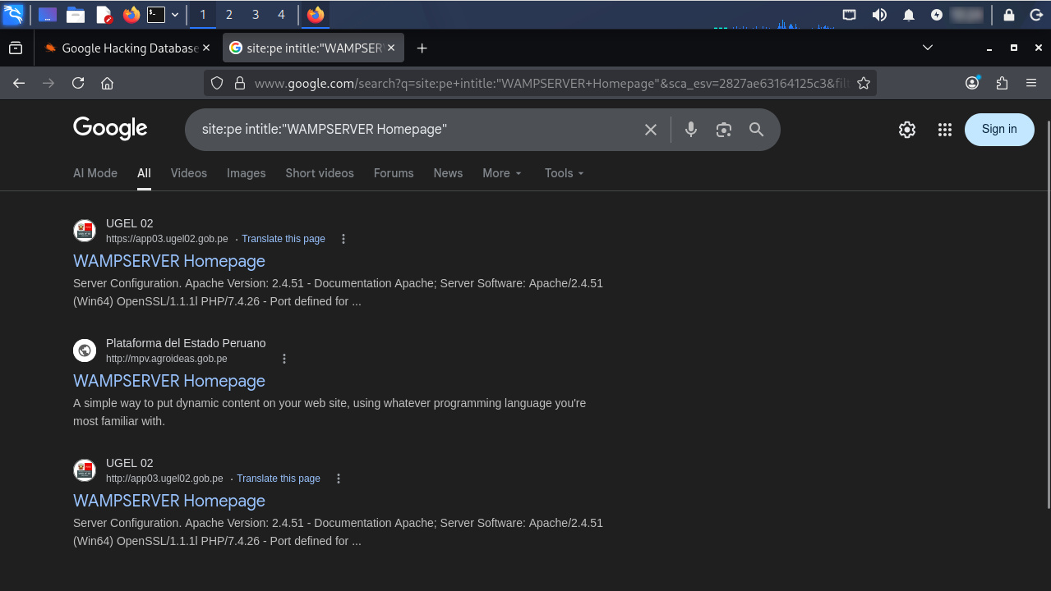1051x591 pixels.
Task: Open more options for agroideas result
Action: point(284,359)
